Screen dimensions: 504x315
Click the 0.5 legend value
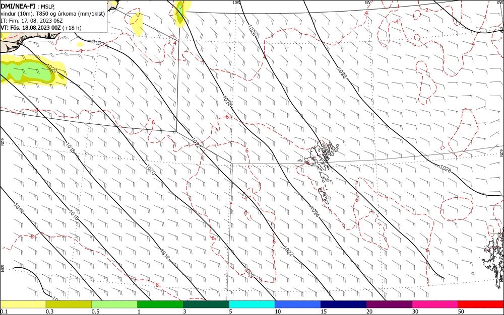pyautogui.click(x=95, y=311)
